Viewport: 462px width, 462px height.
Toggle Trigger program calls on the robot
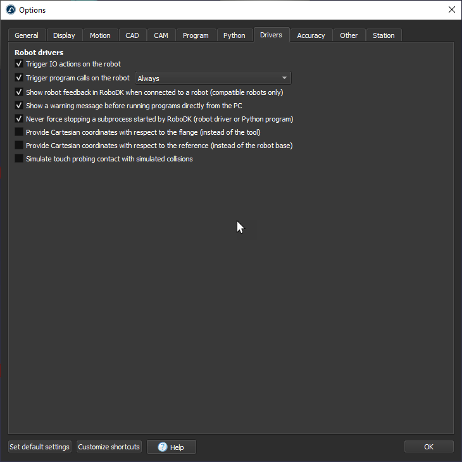click(19, 78)
